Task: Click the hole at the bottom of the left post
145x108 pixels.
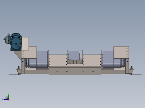Action: [23, 71]
